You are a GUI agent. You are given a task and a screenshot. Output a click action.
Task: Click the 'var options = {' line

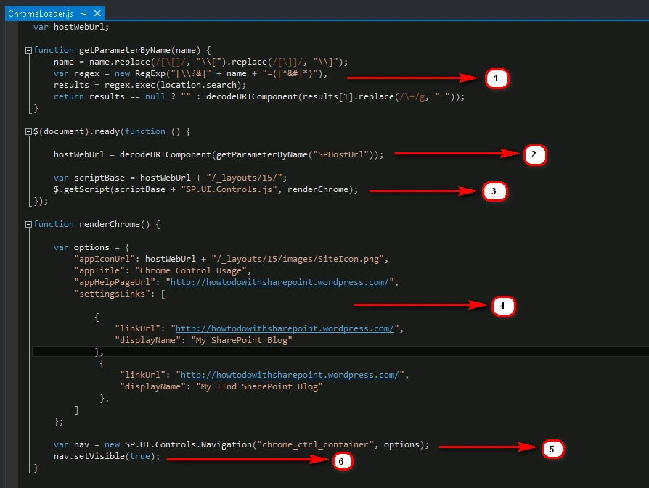(91, 247)
